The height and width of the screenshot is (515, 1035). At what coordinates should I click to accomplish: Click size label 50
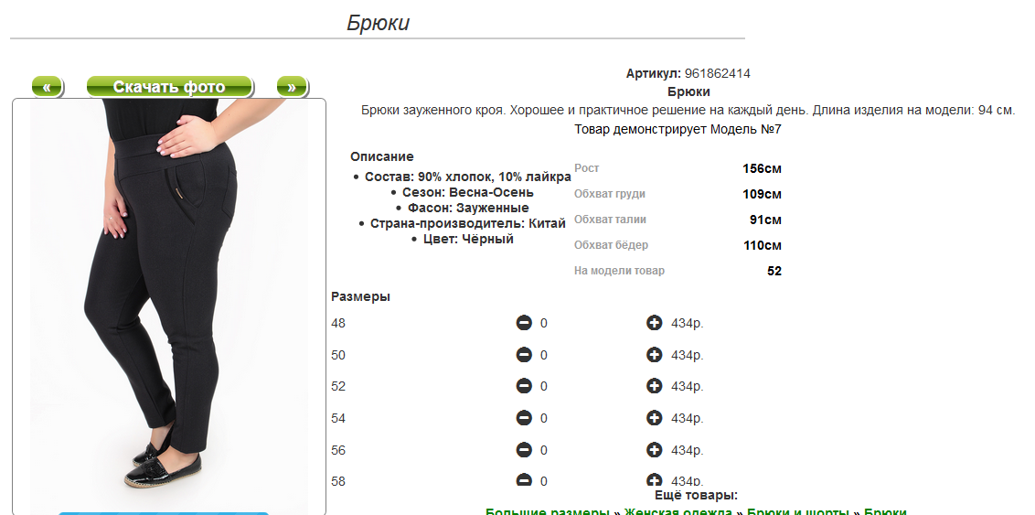(x=338, y=355)
